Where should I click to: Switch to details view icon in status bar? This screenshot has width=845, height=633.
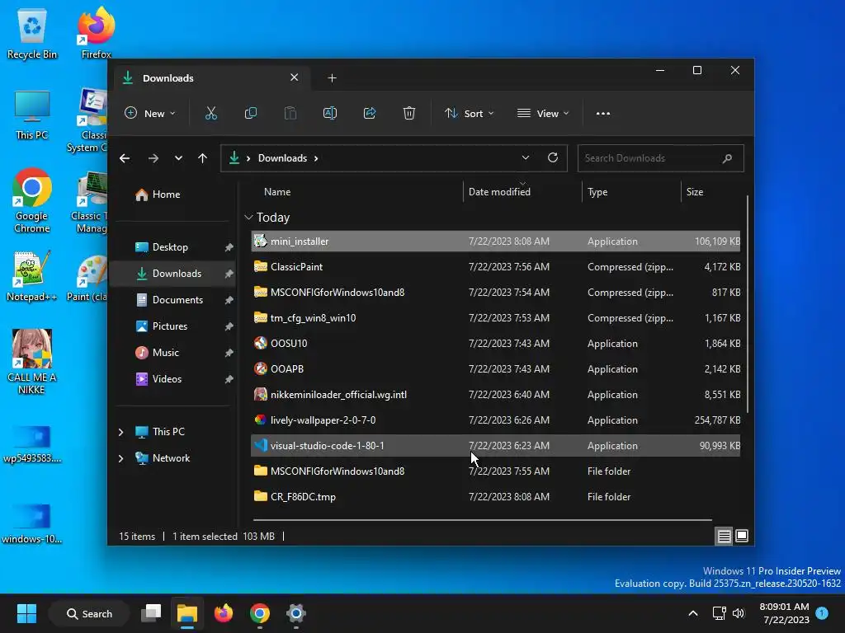(724, 536)
